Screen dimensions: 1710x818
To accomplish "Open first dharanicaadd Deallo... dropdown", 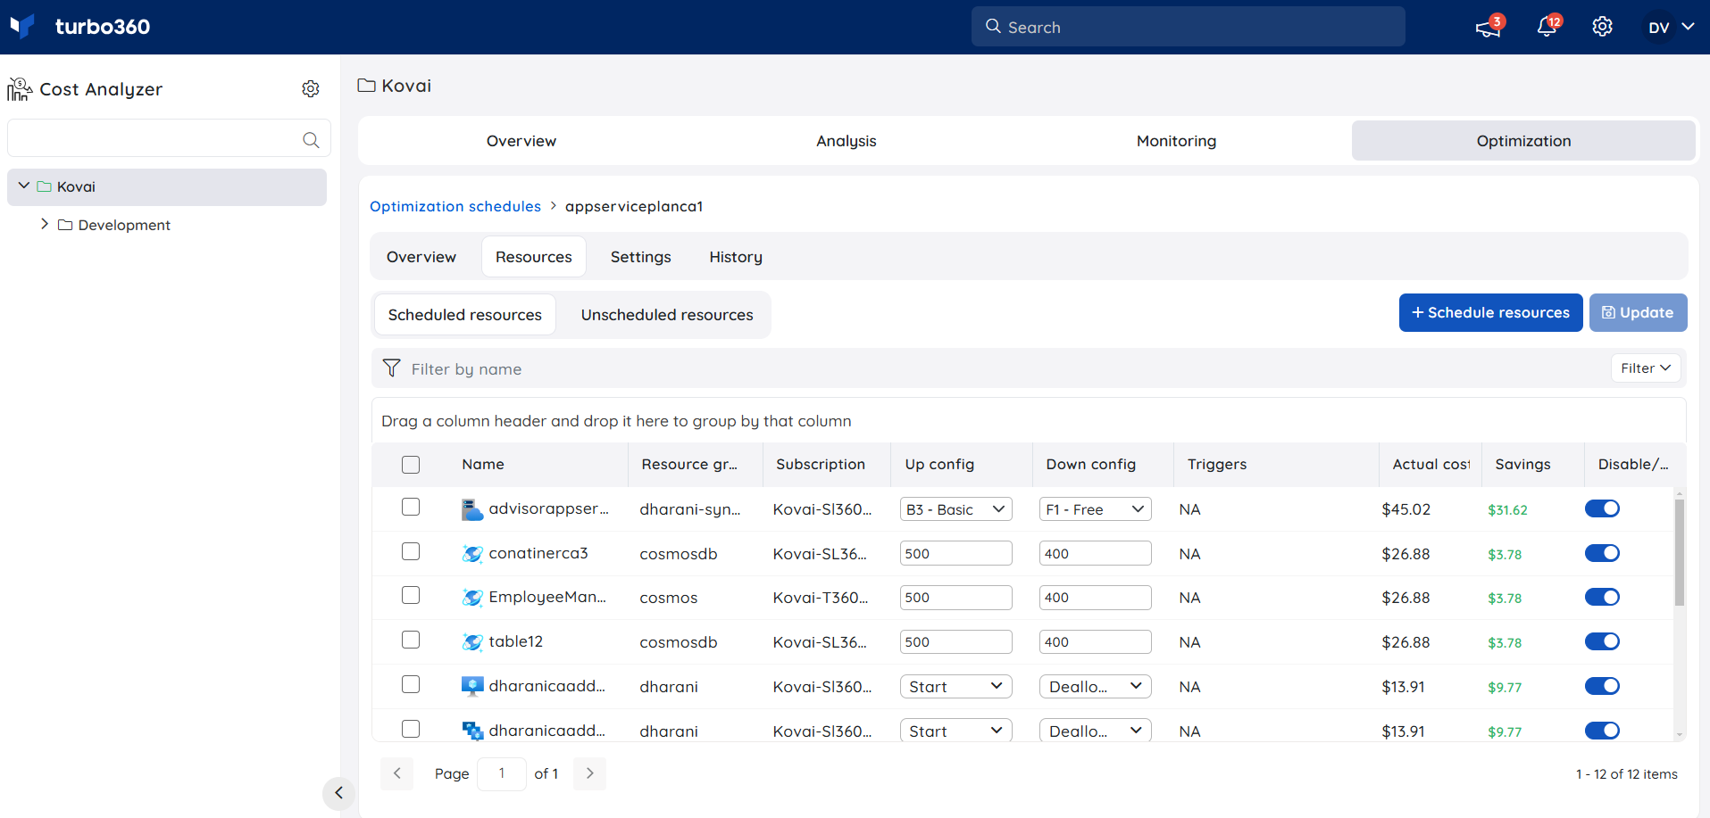I will tap(1095, 687).
